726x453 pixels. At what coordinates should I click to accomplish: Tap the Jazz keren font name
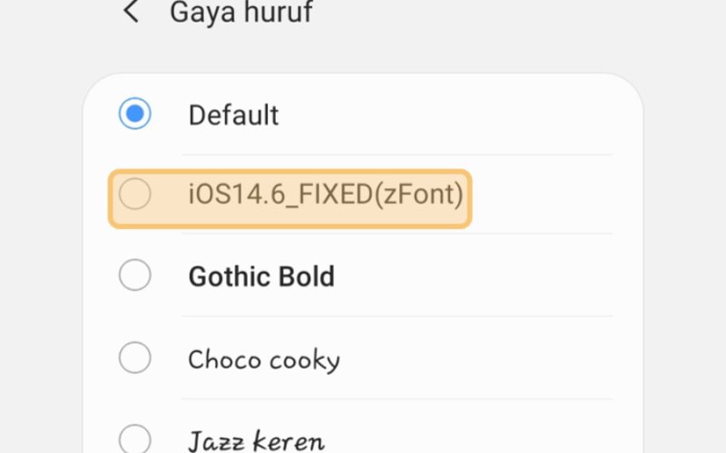tap(256, 440)
